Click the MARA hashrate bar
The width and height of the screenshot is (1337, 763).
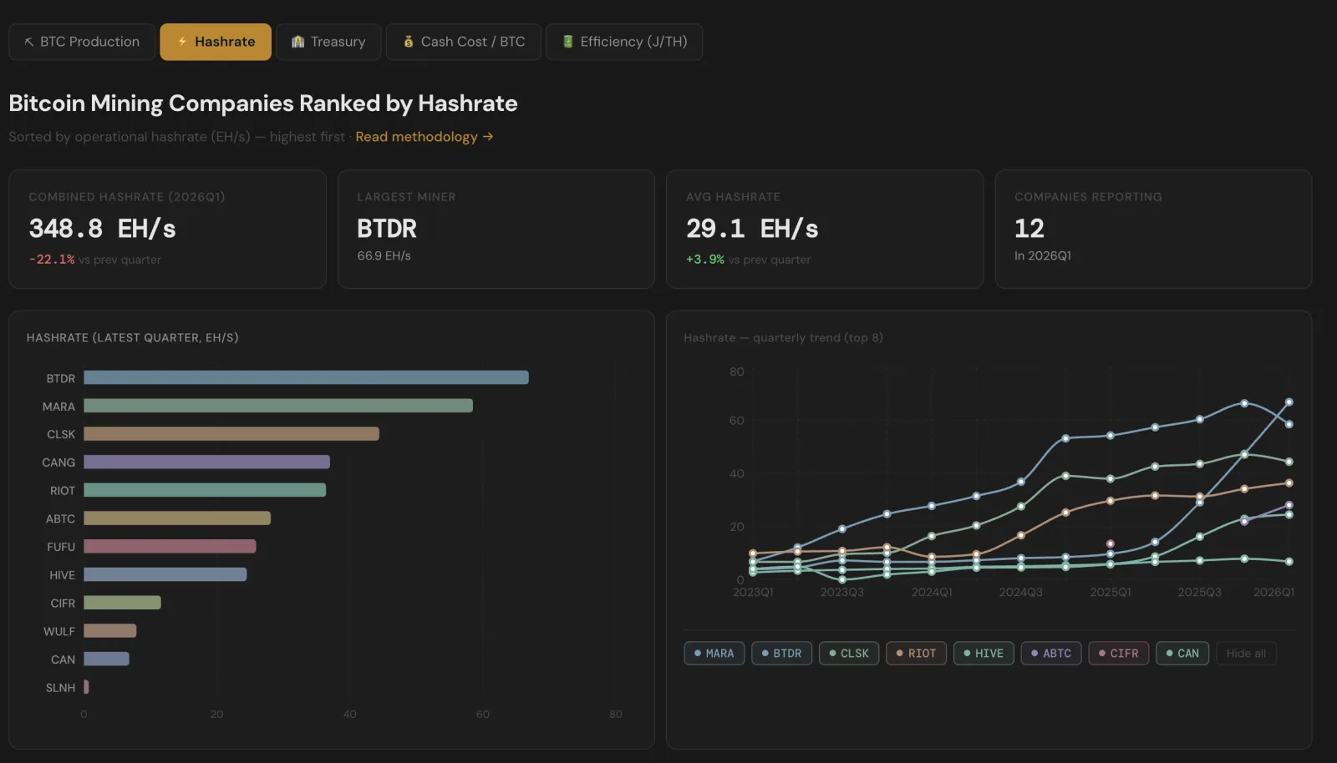(278, 406)
